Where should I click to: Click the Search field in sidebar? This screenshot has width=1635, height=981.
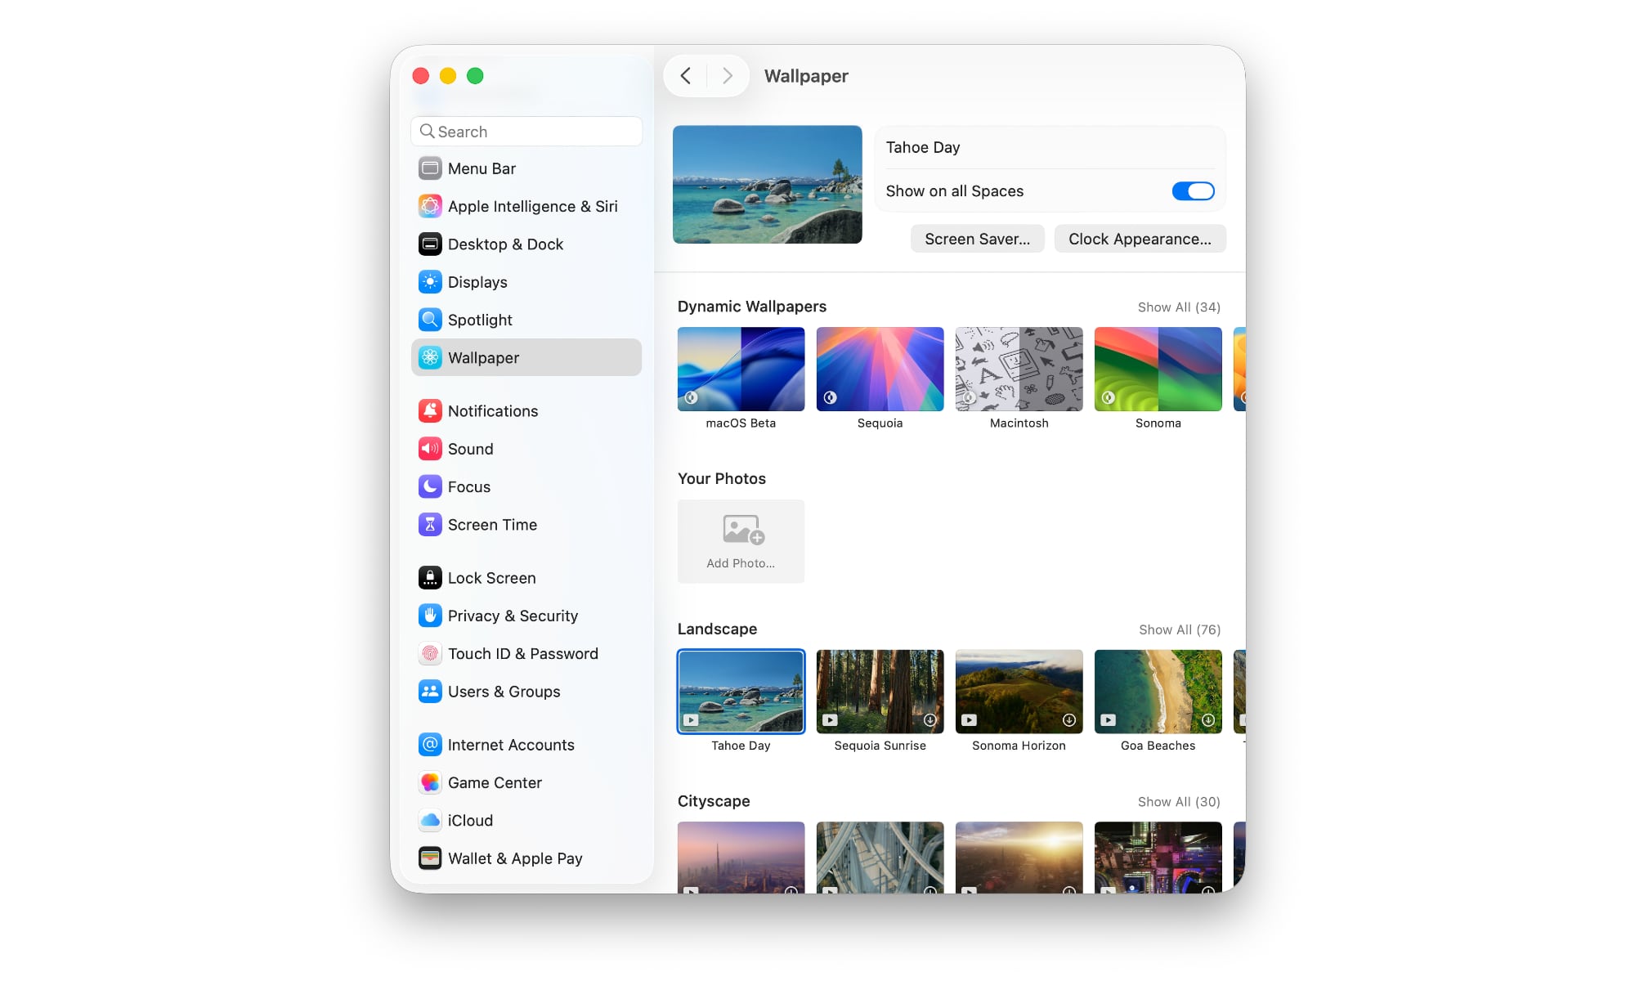click(x=526, y=132)
